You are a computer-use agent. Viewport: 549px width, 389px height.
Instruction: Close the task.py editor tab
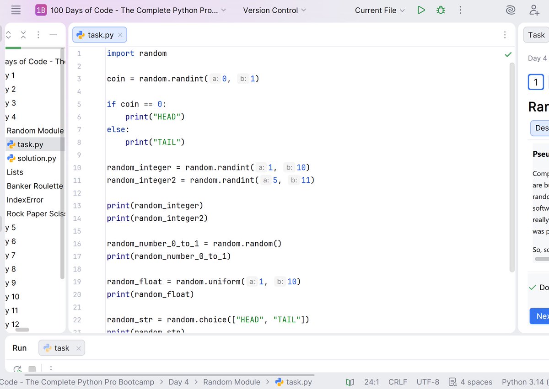pos(120,35)
